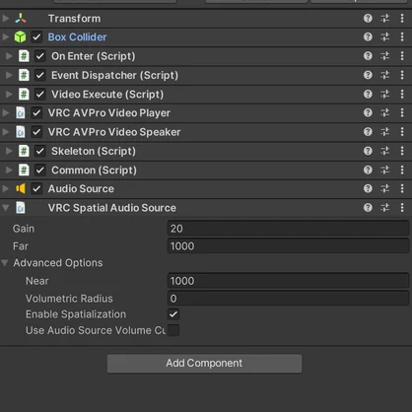Expand the On Enter script foldout
Image resolution: width=412 pixels, height=412 pixels.
tap(9, 56)
